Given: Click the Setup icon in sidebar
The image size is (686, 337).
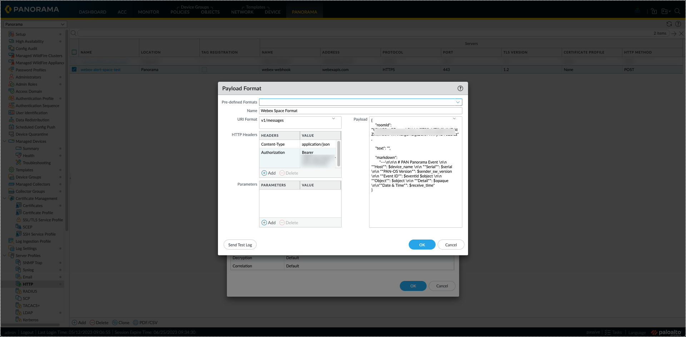Looking at the screenshot, I should [11, 34].
